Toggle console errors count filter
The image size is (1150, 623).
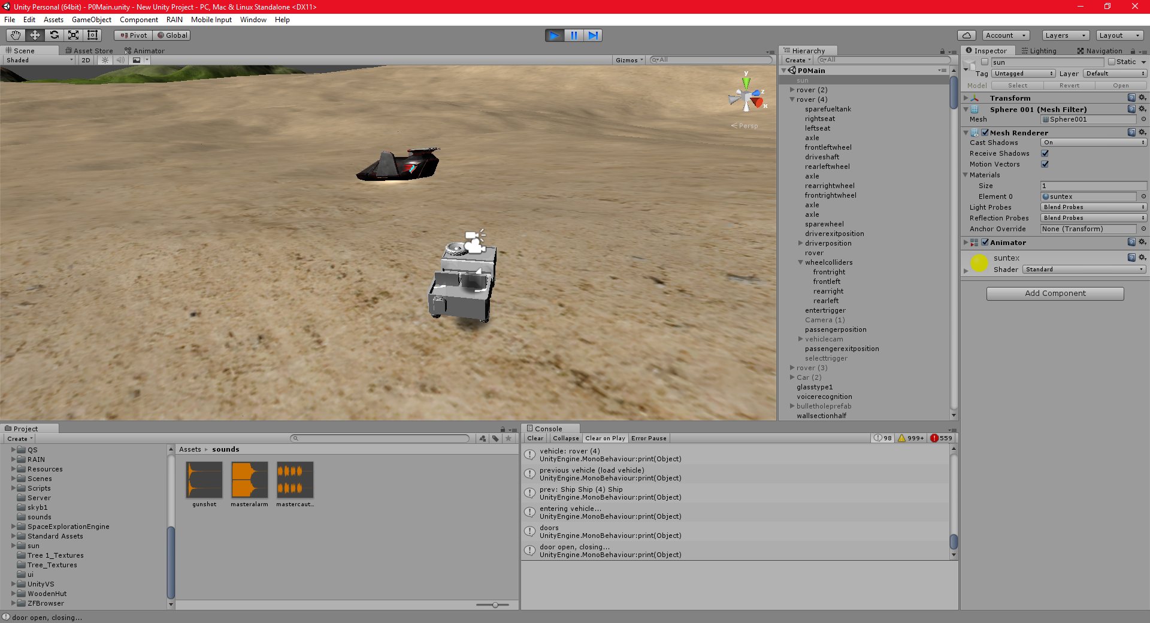[941, 438]
